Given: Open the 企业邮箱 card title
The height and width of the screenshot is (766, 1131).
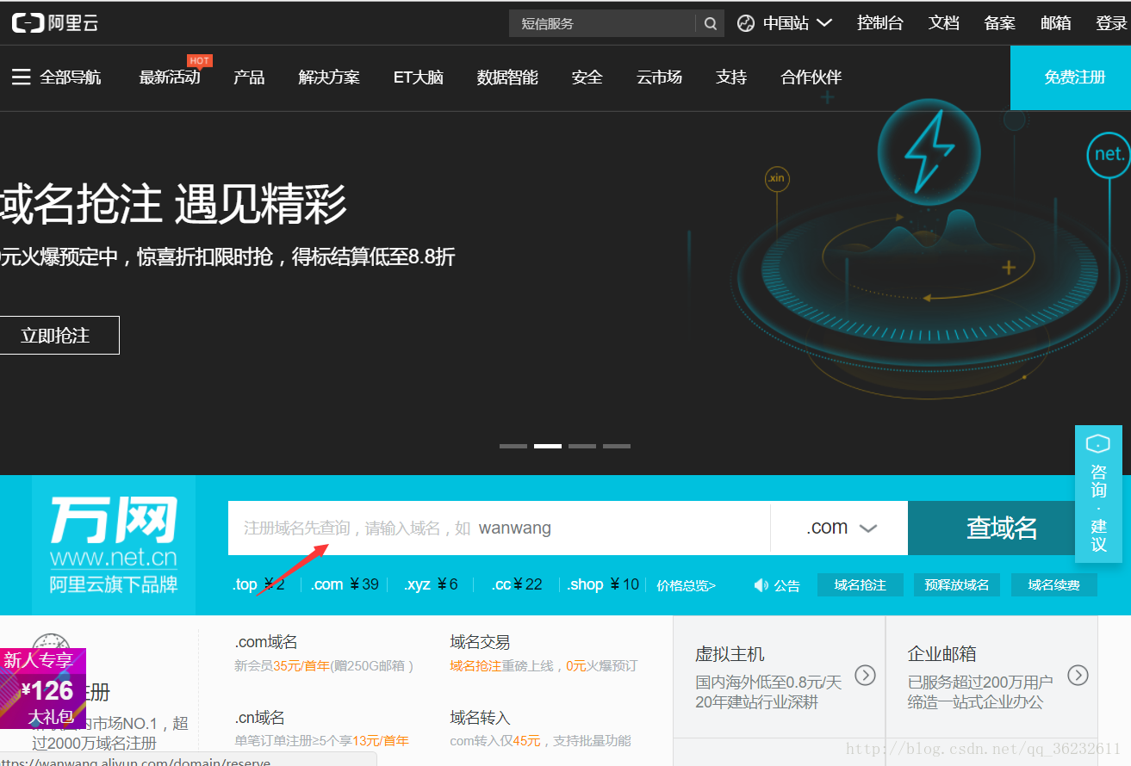Looking at the screenshot, I should coord(941,654).
